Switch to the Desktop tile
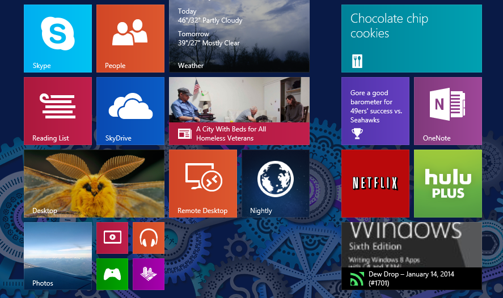The image size is (503, 298). [94, 184]
